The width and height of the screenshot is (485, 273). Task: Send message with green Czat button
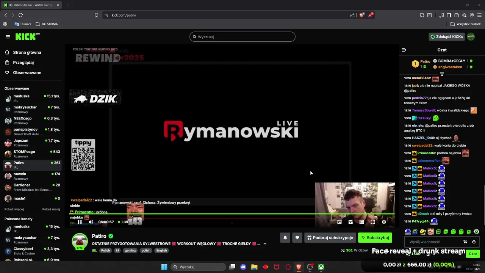(473, 254)
